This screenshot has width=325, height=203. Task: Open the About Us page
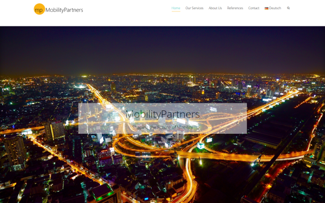(x=215, y=8)
